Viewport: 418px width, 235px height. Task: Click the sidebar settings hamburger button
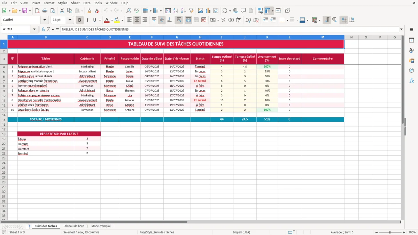coord(411,30)
